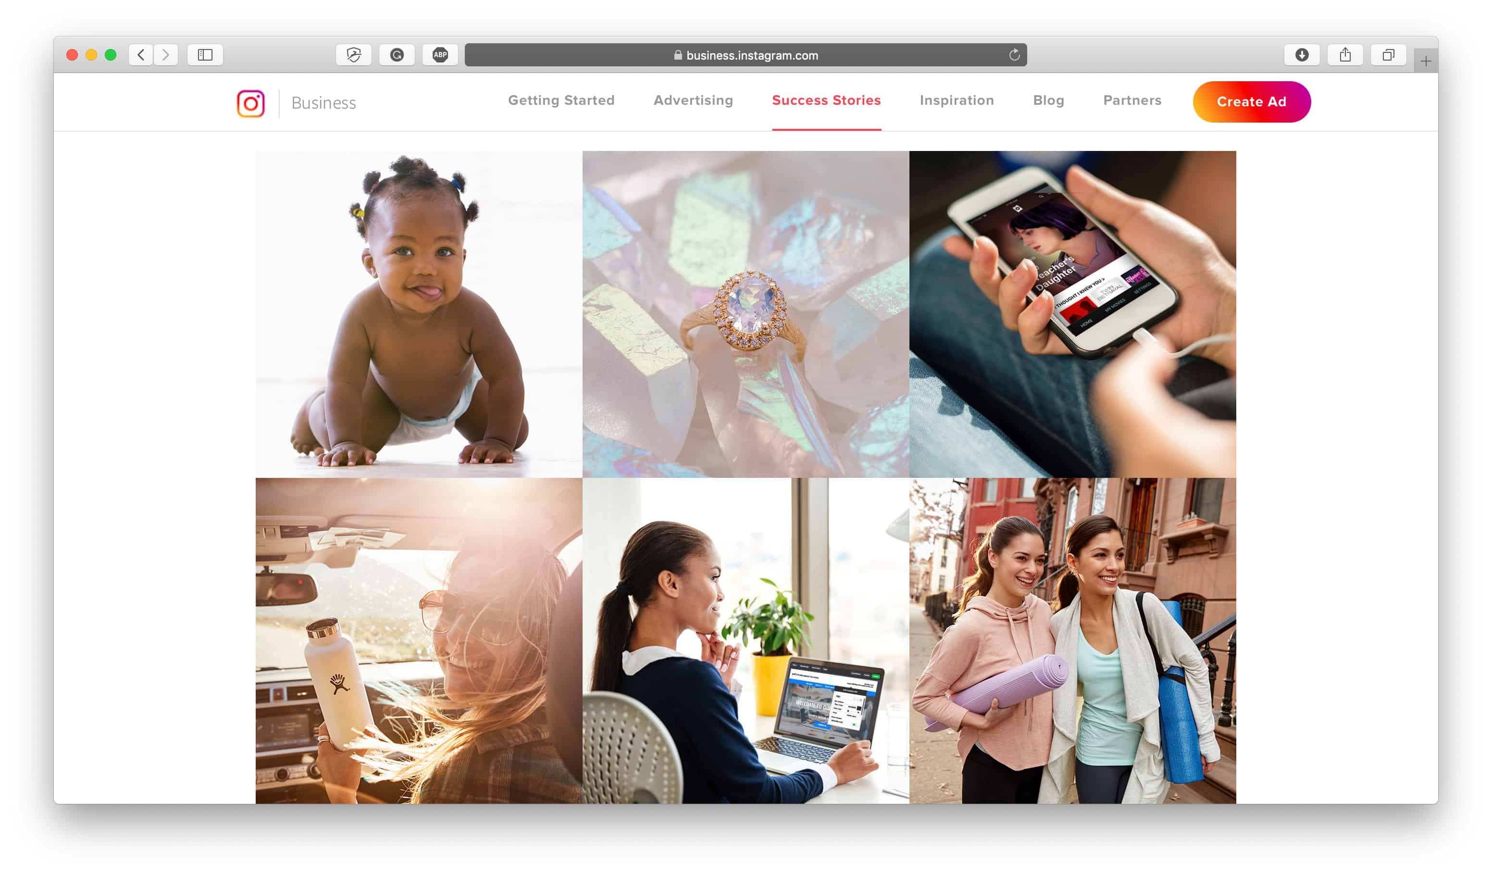Select the Advertising menu item

694,101
